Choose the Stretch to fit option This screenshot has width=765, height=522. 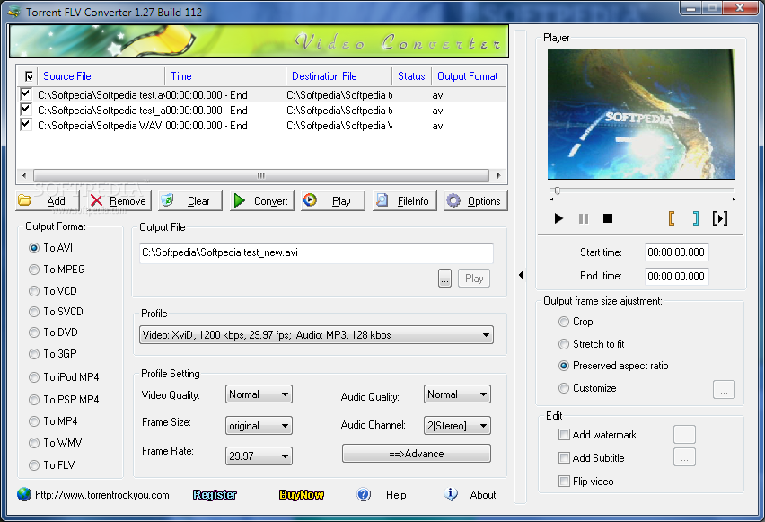[x=592, y=344]
